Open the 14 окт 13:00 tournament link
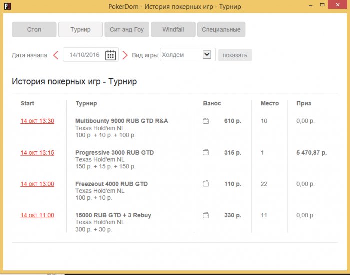 point(37,184)
